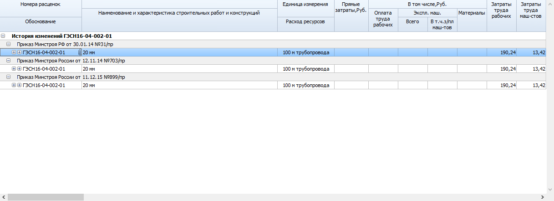Click the '20 мм' cell under order №899/пр

pyautogui.click(x=179, y=85)
